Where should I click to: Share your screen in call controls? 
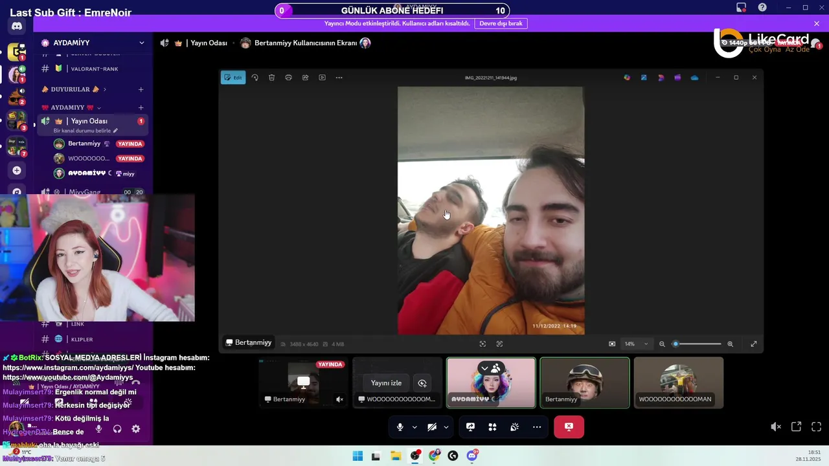tap(471, 427)
